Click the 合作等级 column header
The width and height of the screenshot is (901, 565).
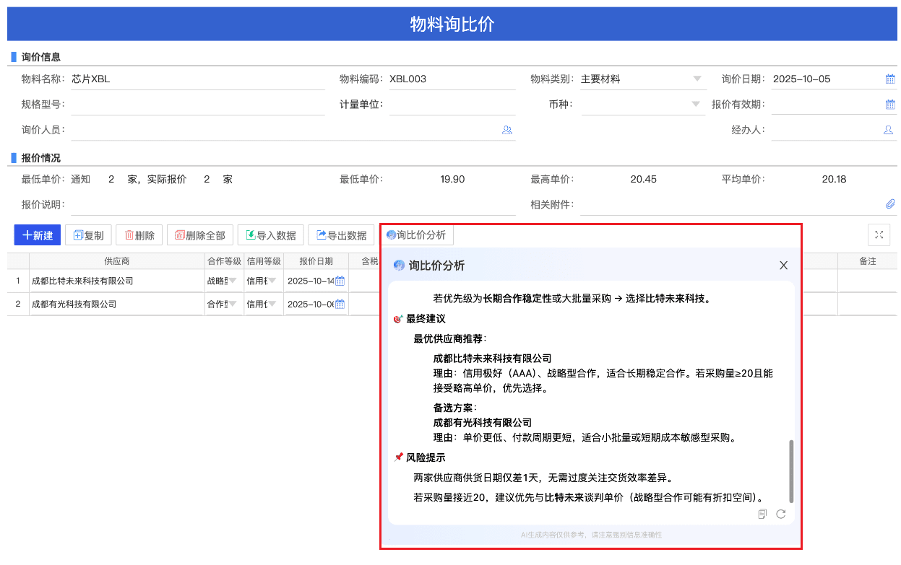pos(224,261)
